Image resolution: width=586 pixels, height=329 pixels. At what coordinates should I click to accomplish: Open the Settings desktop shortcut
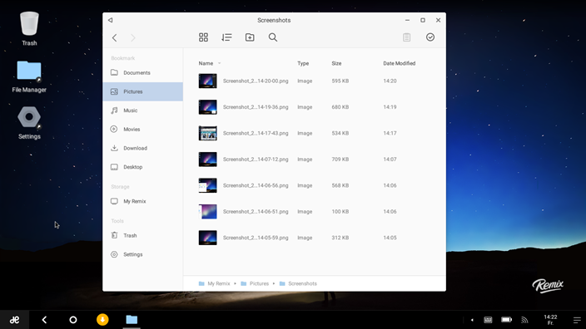click(x=29, y=123)
